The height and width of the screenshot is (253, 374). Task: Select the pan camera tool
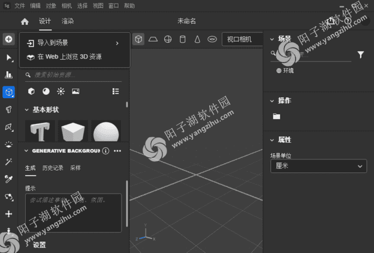pyautogui.click(x=9, y=214)
